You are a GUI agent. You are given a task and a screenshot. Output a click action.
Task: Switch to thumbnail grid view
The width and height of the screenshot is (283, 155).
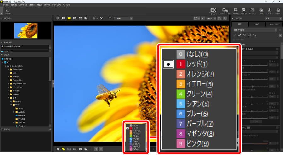(58, 19)
